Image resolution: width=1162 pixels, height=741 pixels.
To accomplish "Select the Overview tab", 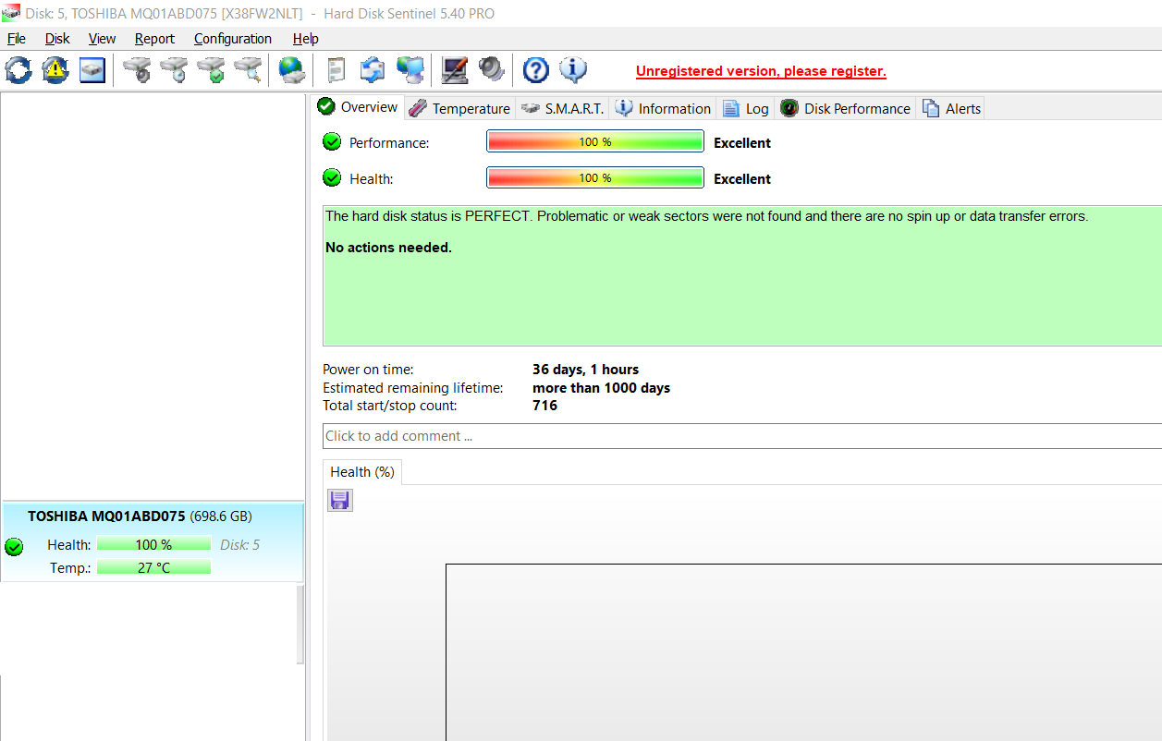I will click(358, 107).
